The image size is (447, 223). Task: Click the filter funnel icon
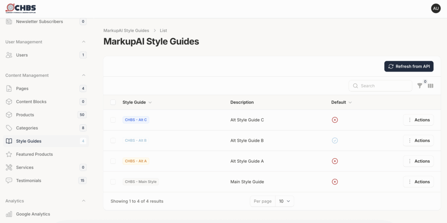point(419,86)
